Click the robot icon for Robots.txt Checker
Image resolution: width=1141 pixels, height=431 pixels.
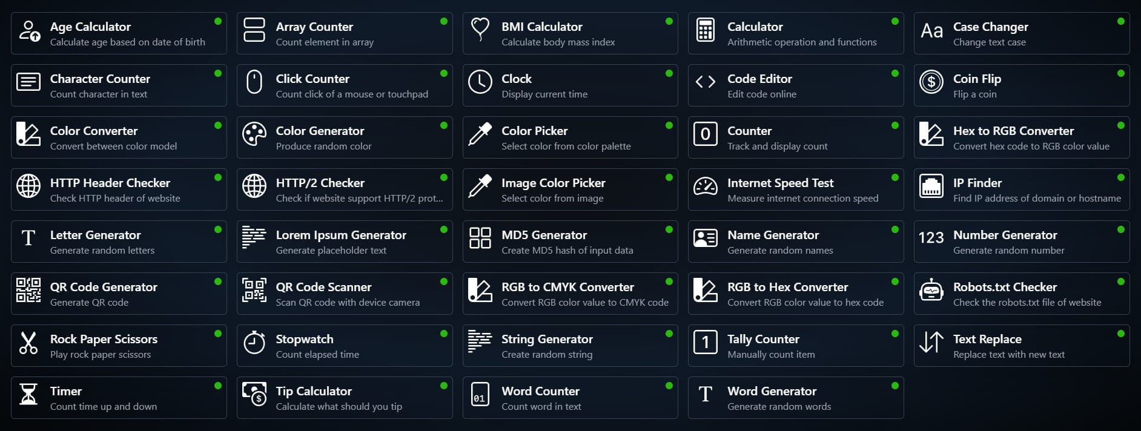click(x=931, y=291)
